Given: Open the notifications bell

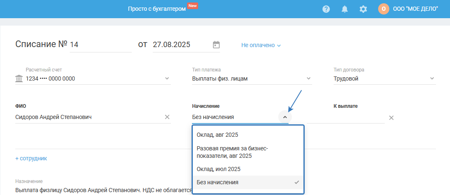Looking at the screenshot, I should pyautogui.click(x=345, y=9).
